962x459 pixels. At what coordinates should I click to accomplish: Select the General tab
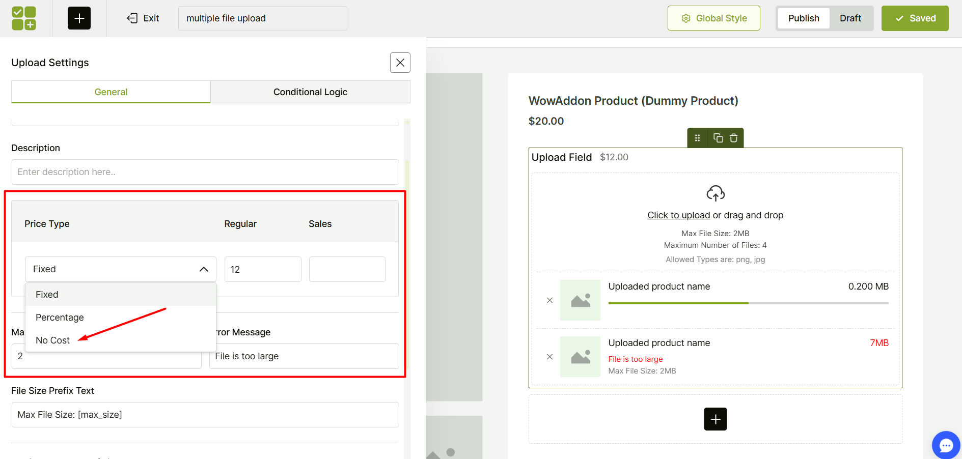tap(111, 92)
